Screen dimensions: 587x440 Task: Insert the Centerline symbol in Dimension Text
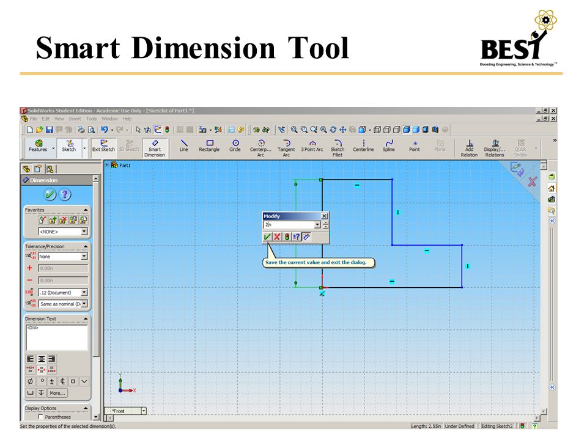(x=63, y=381)
